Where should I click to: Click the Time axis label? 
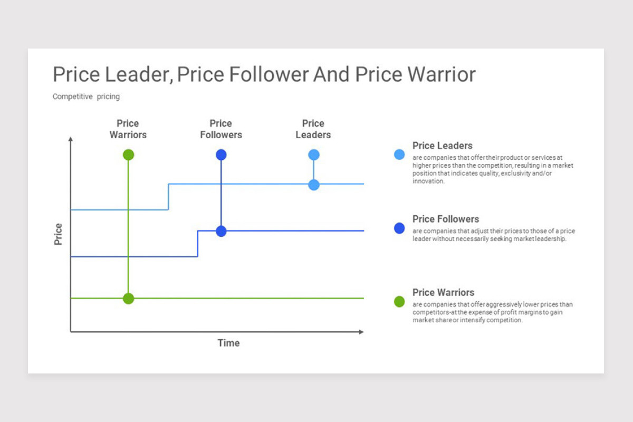(x=229, y=343)
